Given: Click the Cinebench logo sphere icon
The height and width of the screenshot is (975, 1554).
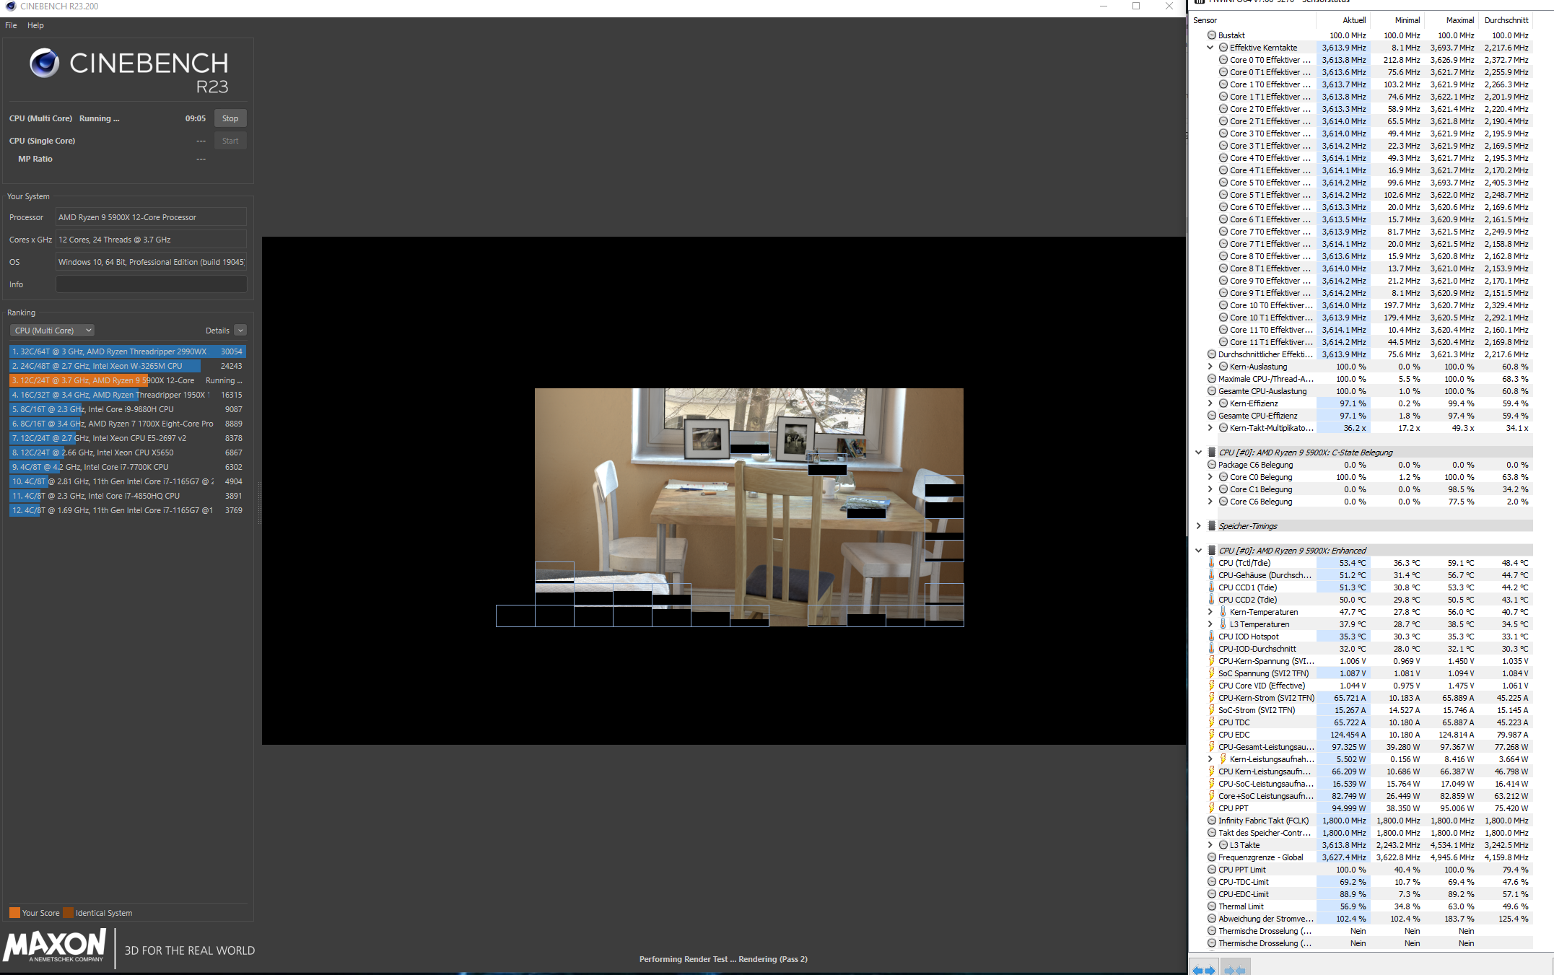Looking at the screenshot, I should tap(44, 64).
